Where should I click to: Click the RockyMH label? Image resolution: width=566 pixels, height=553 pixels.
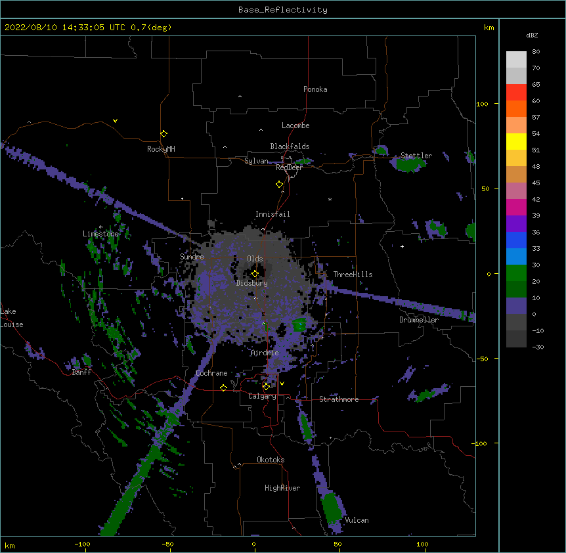[161, 149]
